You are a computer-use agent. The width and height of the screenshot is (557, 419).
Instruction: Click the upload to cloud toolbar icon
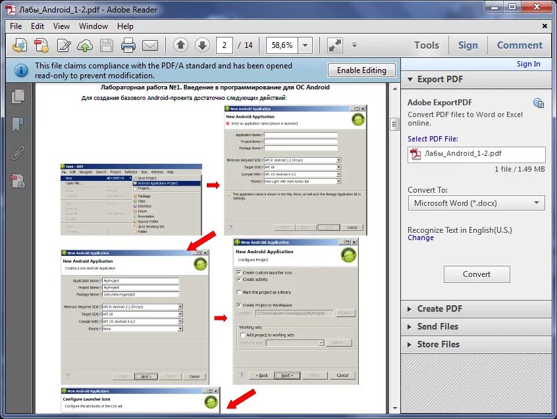coord(85,45)
